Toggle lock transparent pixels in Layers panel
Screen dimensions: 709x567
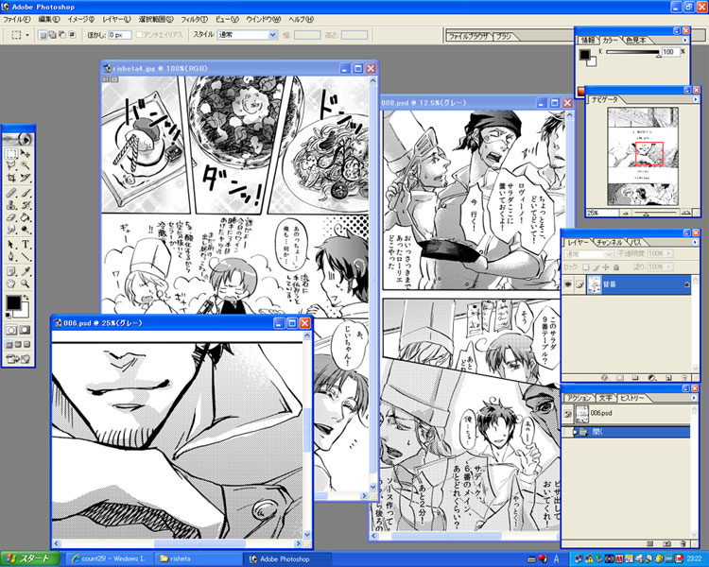pos(585,267)
